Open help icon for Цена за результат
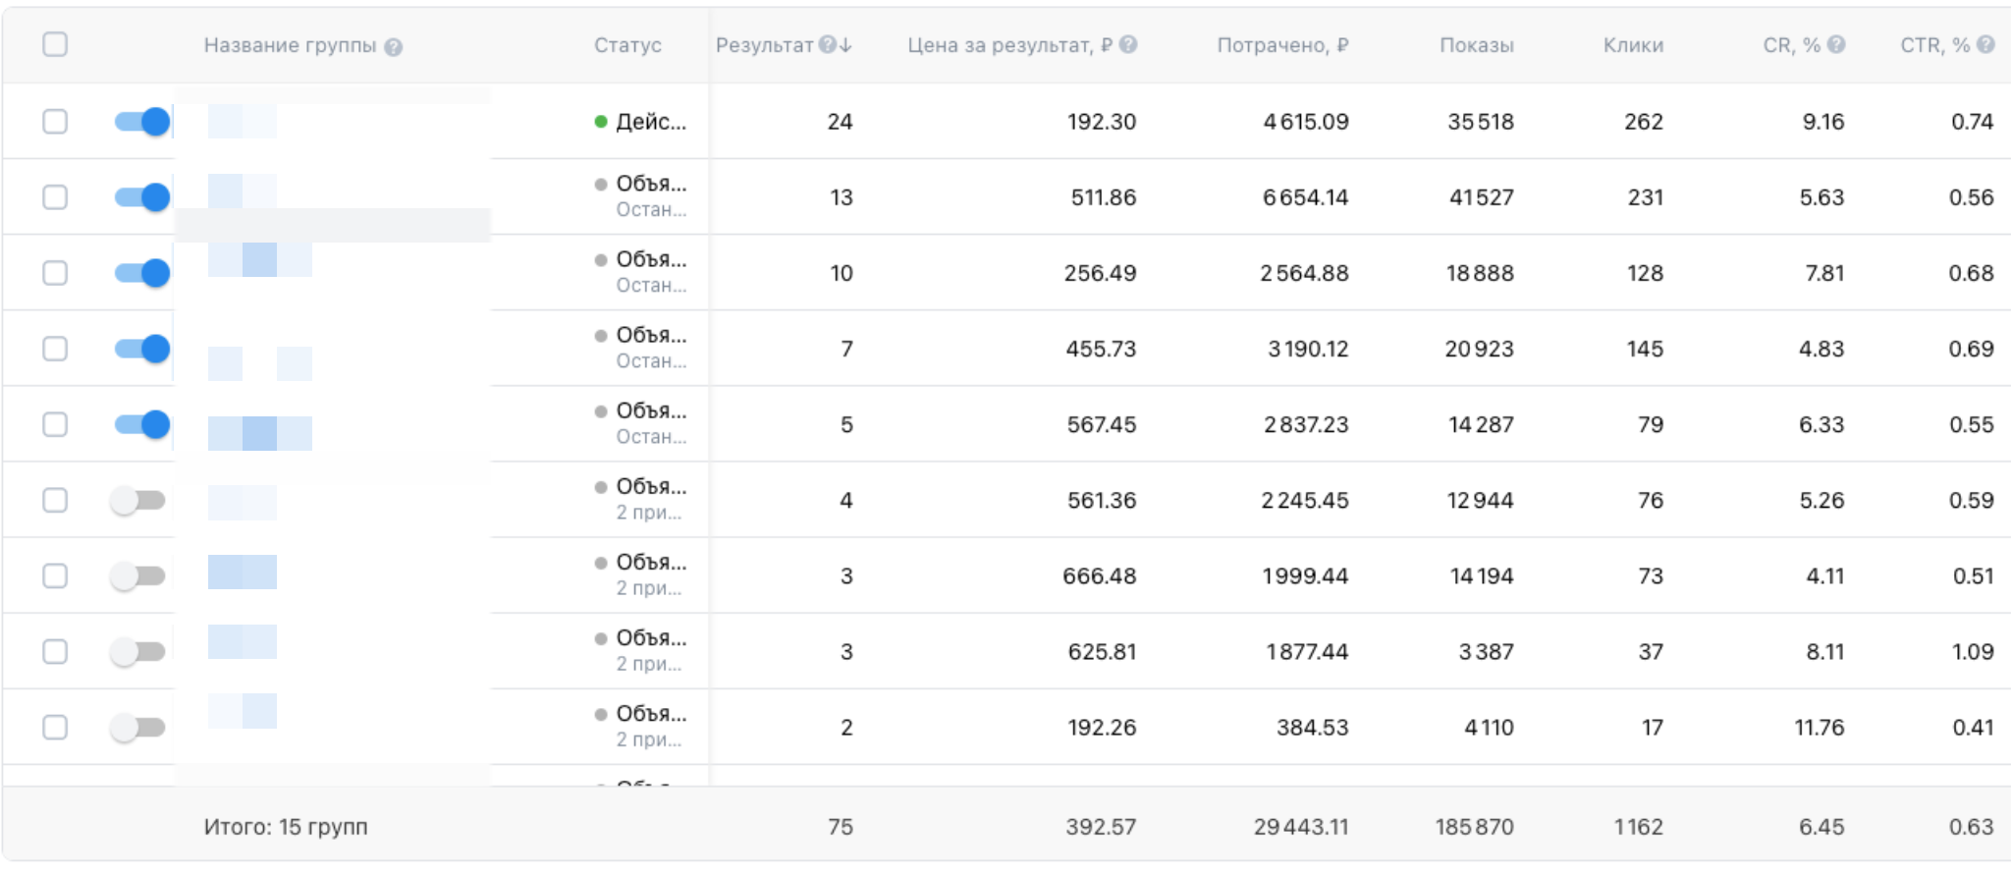Viewport: 2011px width, 874px height. pos(1128,45)
